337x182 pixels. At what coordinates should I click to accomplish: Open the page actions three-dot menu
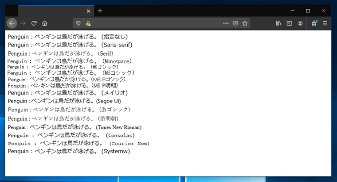tap(226, 23)
